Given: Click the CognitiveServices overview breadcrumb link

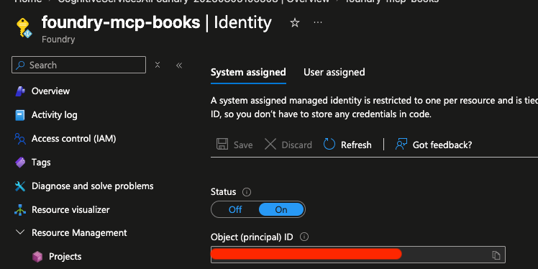Looking at the screenshot, I should (x=193, y=1).
